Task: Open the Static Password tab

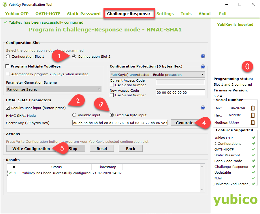Action: (x=84, y=14)
